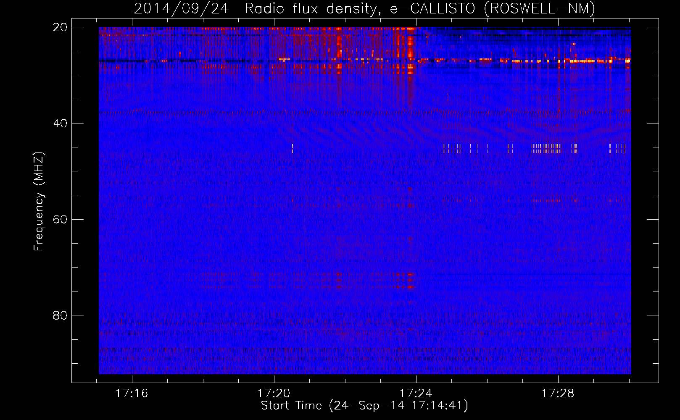Click the plot title text '2014/09/24 Radio flux density, e-CALLISTO (ROSWELL-NM)'
The image size is (680, 420).
tap(364, 9)
